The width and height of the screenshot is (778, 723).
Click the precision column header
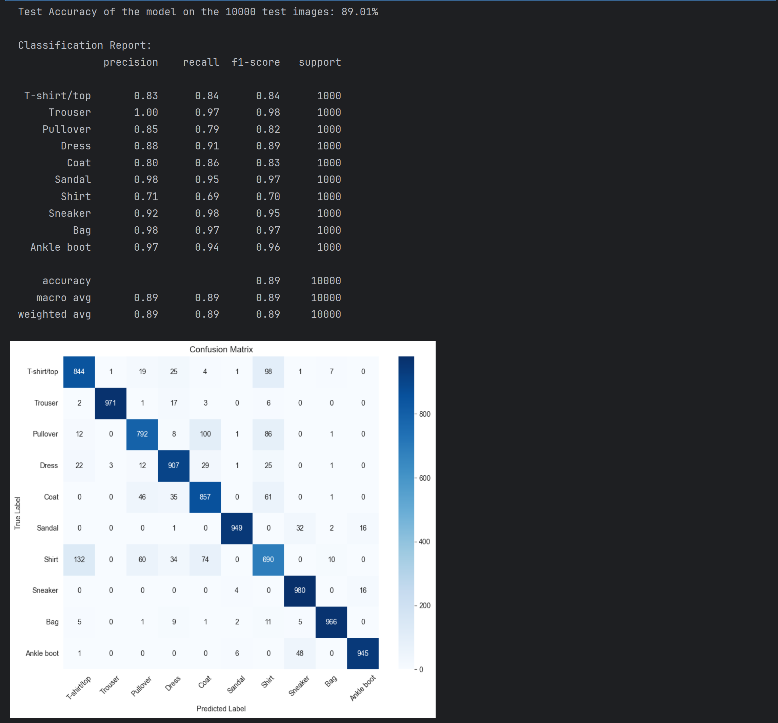131,62
